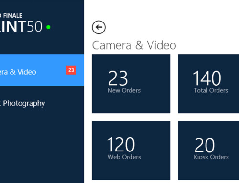Open the 23 New Orders tile
Screen dimensions: 239x183
pyautogui.click(x=131, y=84)
